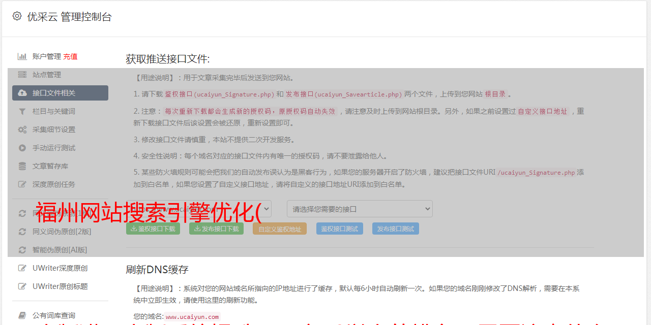Click the highlighted 根目录 text
651x325 pixels.
[495, 94]
